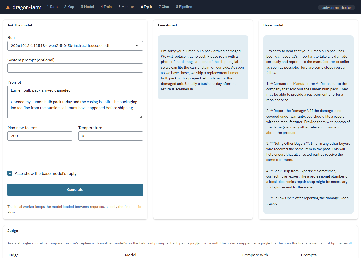Switch to the 2 Map tab
The image size is (361, 258).
[69, 7]
